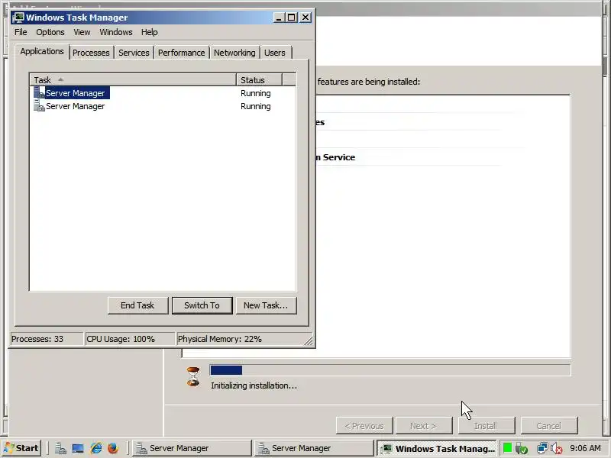Maximize the Windows Task Manager window
Screen dimensions: 611x458
pyautogui.click(x=292, y=18)
